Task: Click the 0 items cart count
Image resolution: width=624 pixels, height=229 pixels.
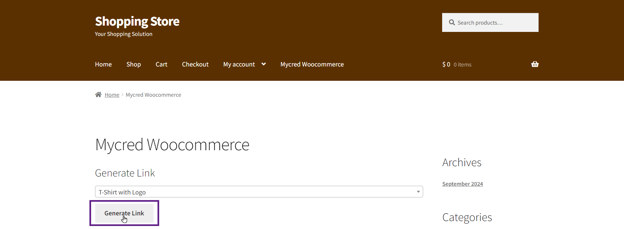Action: coord(462,65)
